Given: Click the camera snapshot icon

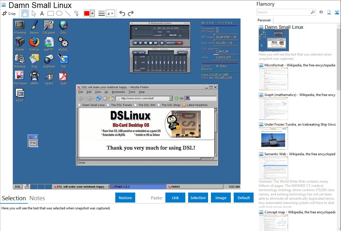Looking at the screenshot, I should click(x=321, y=12).
